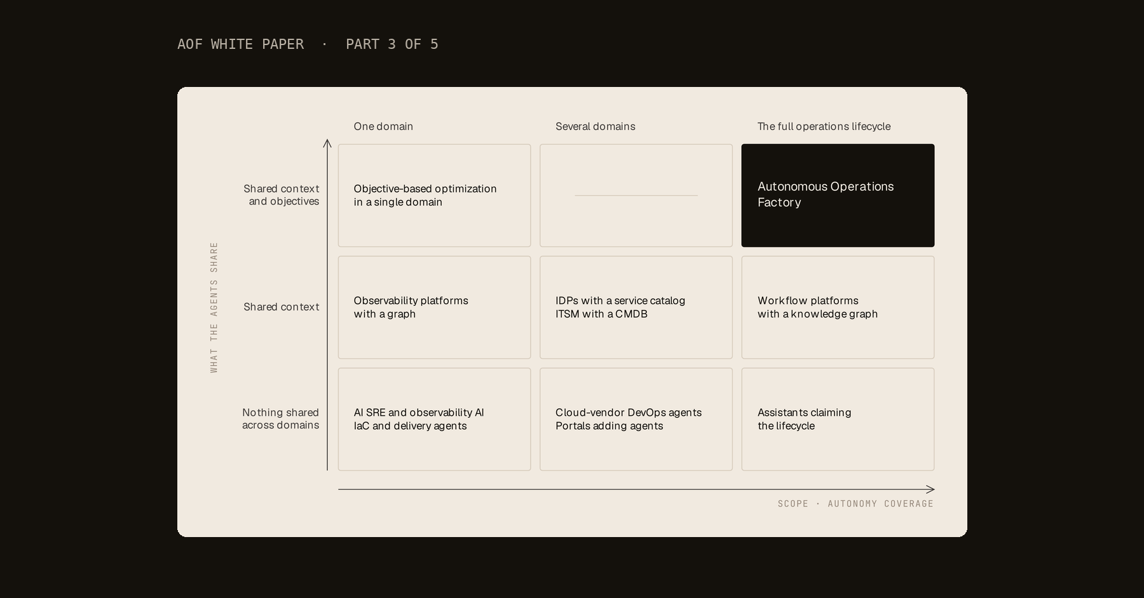
Task: Click the 'Workflow platforms with a knowledge graph' cell
Action: click(838, 307)
